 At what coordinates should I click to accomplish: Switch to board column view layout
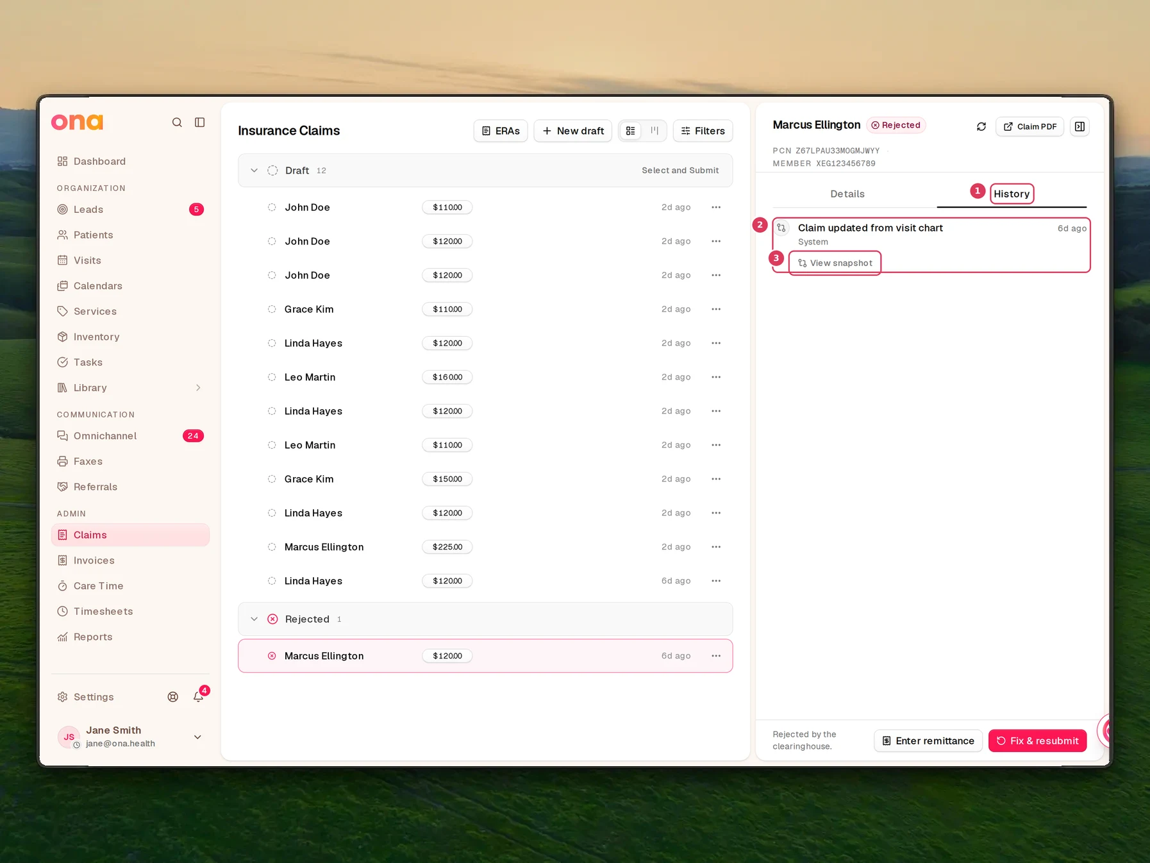click(654, 131)
